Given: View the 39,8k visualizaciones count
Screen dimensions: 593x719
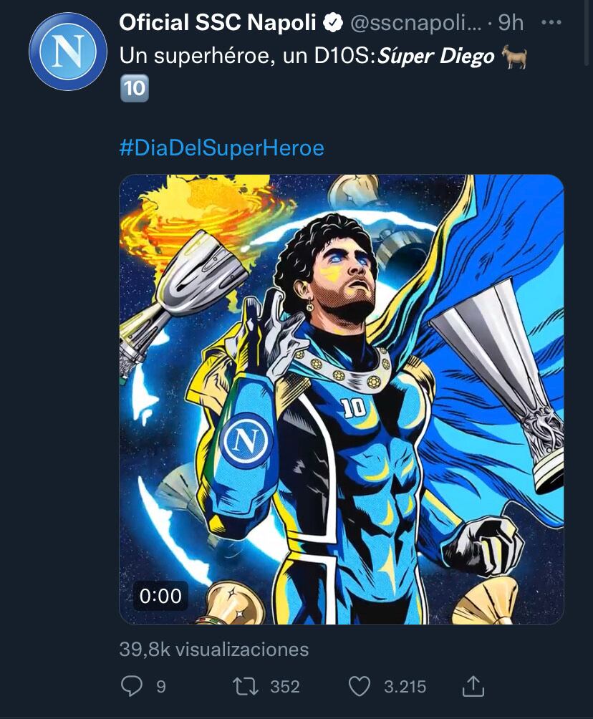Looking at the screenshot, I should click(213, 650).
